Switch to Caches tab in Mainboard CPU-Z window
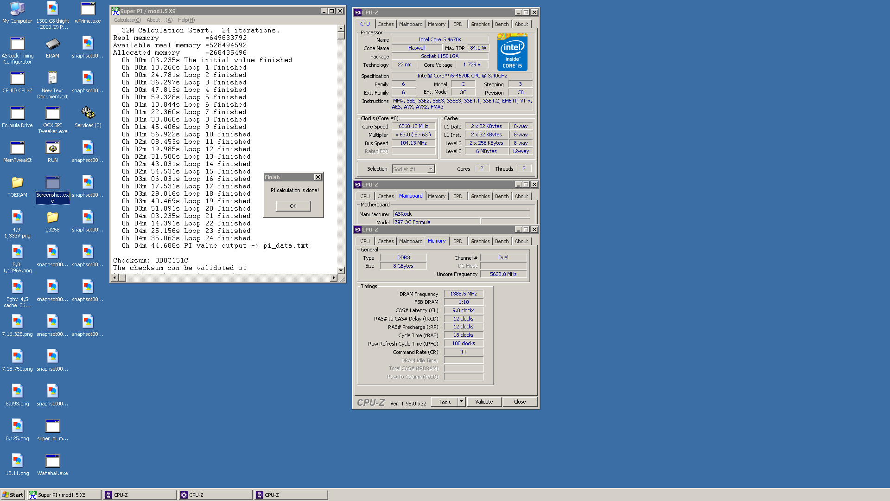 [x=385, y=196]
